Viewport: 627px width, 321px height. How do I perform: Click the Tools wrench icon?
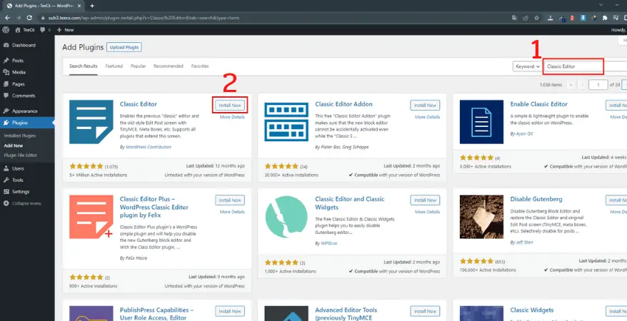coord(6,180)
